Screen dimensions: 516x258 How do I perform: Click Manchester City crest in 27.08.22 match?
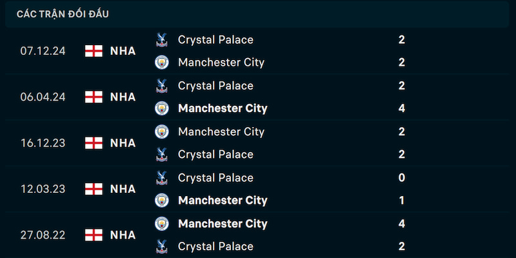click(162, 224)
